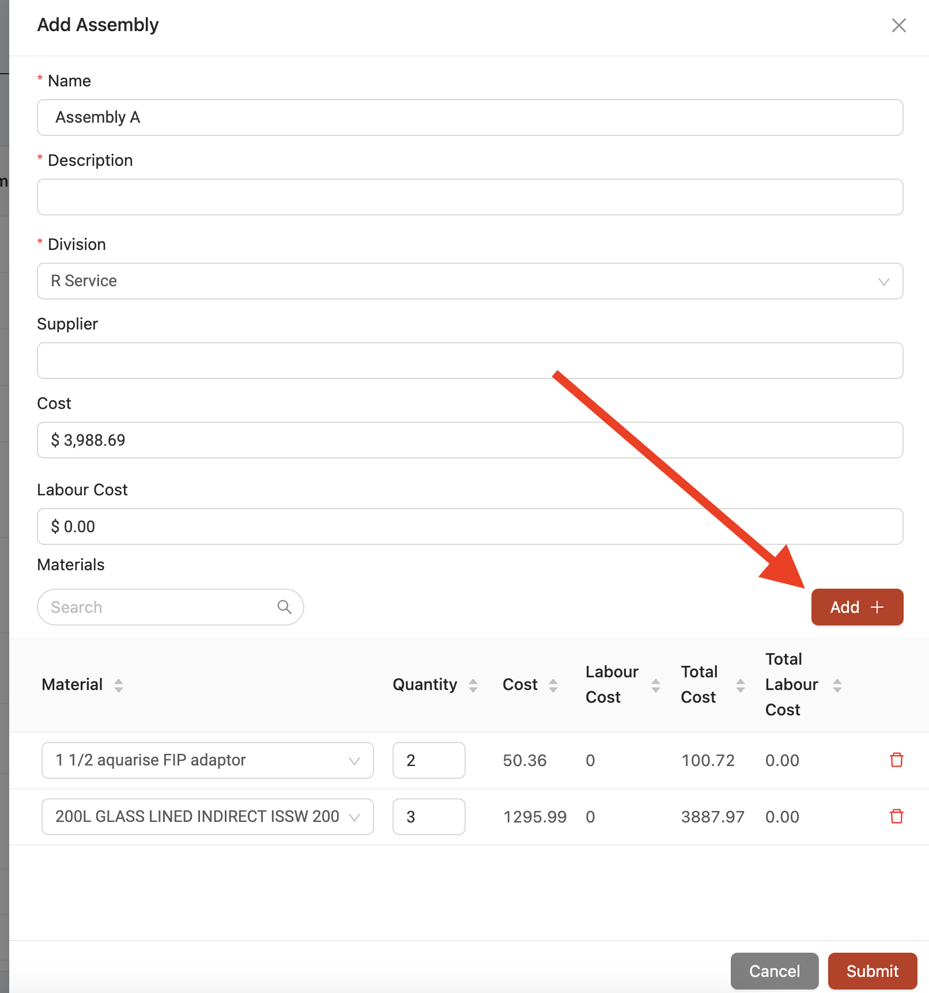Image resolution: width=929 pixels, height=993 pixels.
Task: Focus the Description input field
Action: click(x=470, y=197)
